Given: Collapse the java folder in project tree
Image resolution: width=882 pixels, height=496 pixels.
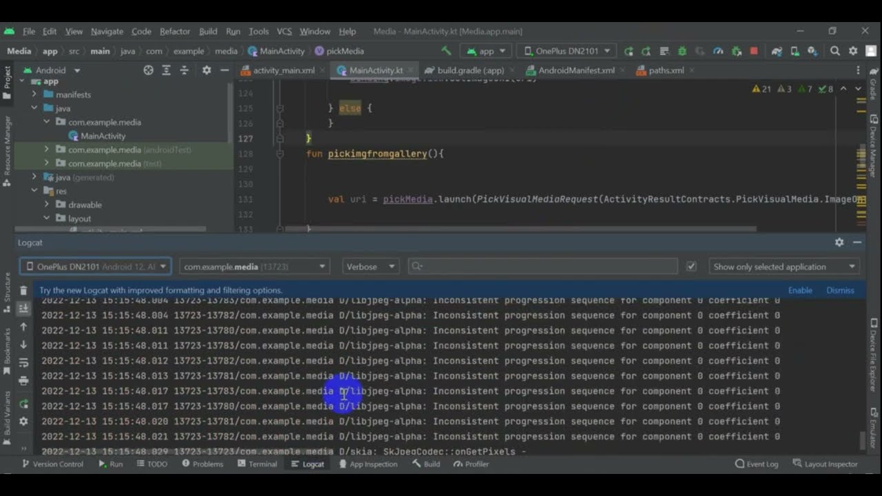Looking at the screenshot, I should 34,108.
